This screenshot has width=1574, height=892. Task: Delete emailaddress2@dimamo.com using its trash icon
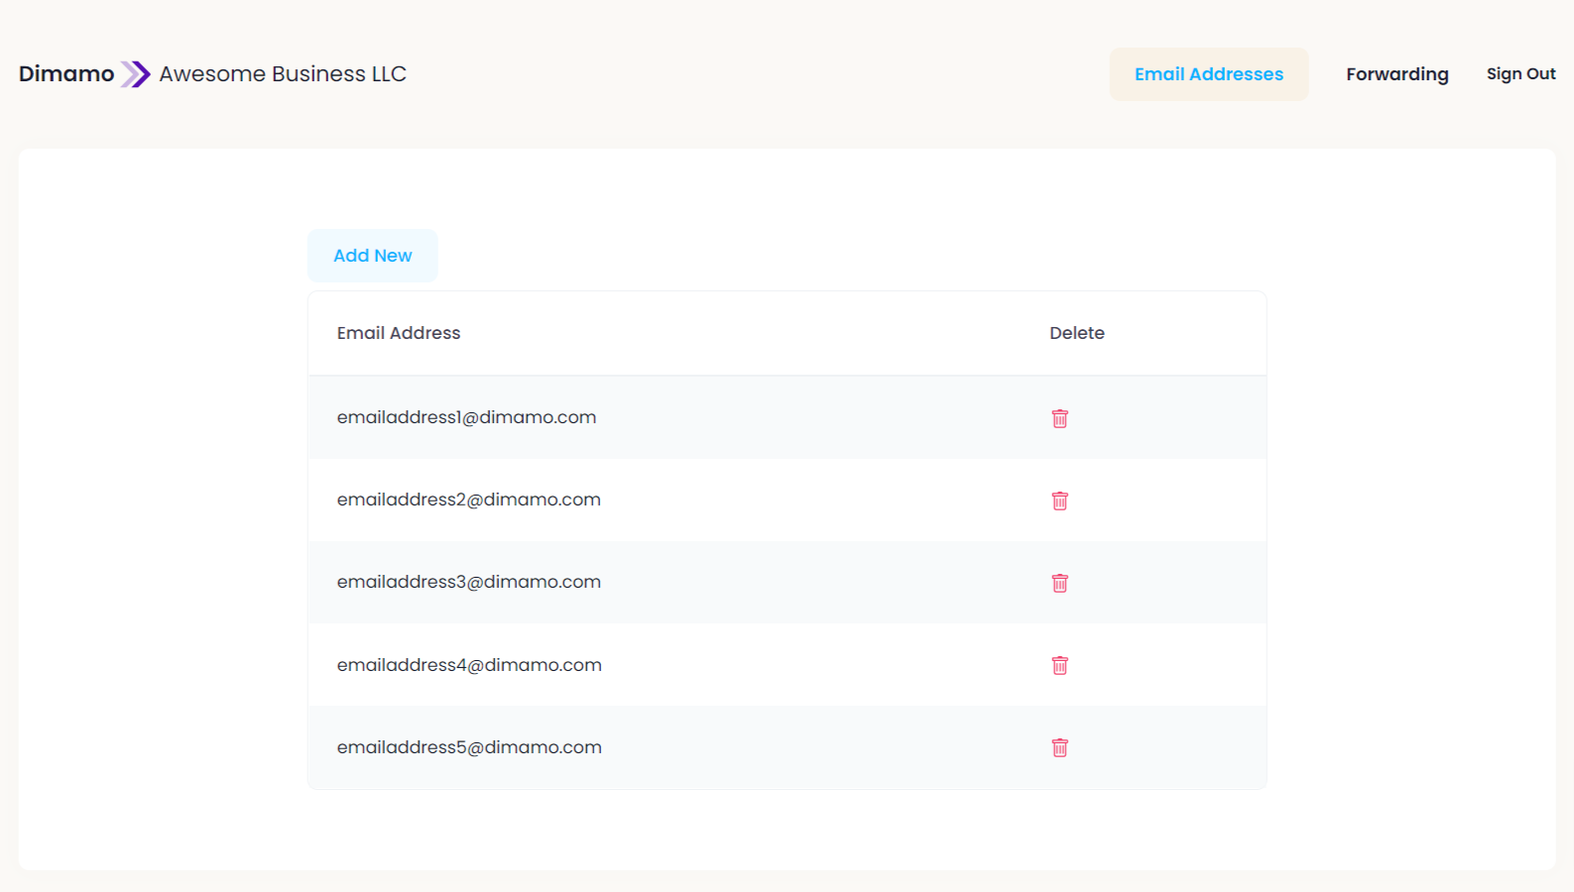tap(1059, 501)
